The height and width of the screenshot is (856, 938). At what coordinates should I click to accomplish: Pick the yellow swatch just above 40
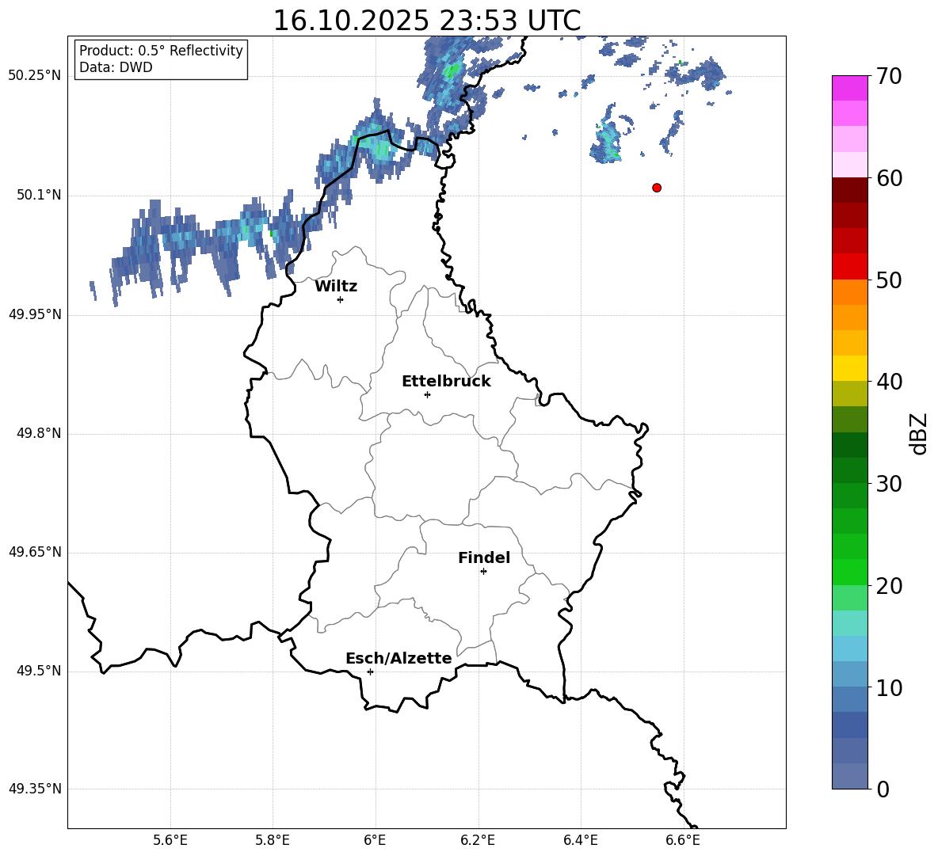850,368
